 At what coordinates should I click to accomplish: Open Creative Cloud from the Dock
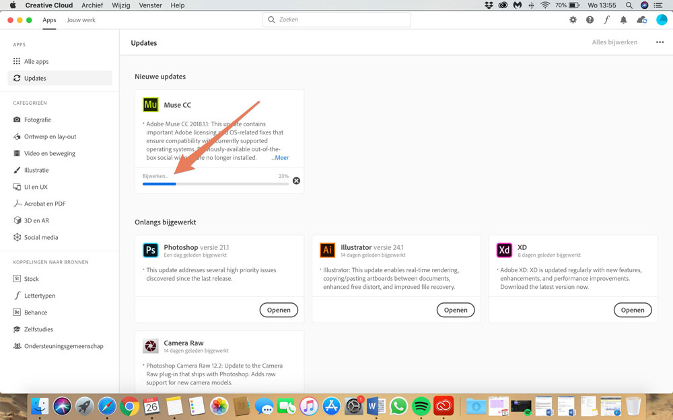click(444, 405)
